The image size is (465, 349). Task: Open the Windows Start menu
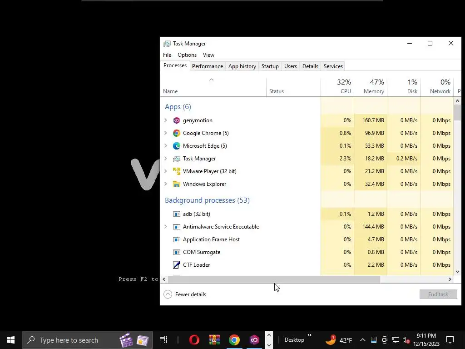click(x=11, y=340)
